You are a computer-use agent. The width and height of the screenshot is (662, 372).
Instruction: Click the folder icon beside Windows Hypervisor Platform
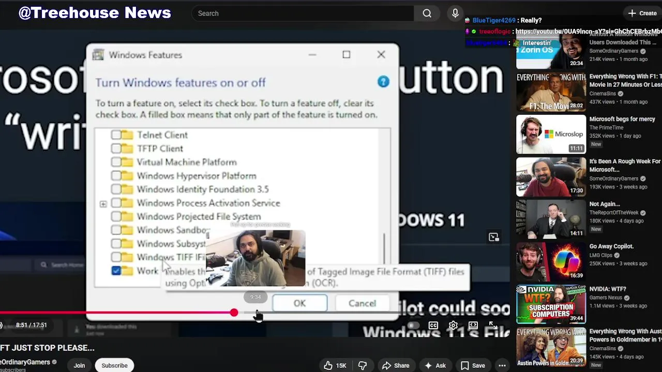click(127, 176)
